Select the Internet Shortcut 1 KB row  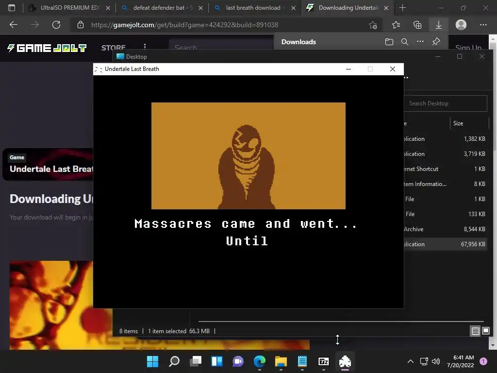445,169
